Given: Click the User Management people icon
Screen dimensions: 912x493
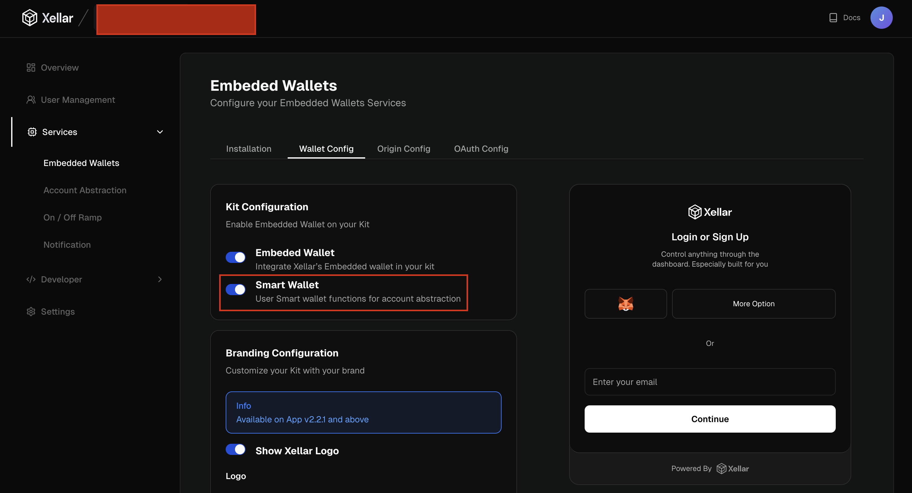Looking at the screenshot, I should point(31,100).
